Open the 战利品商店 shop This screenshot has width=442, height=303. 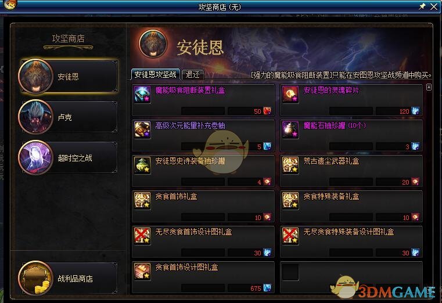click(68, 278)
